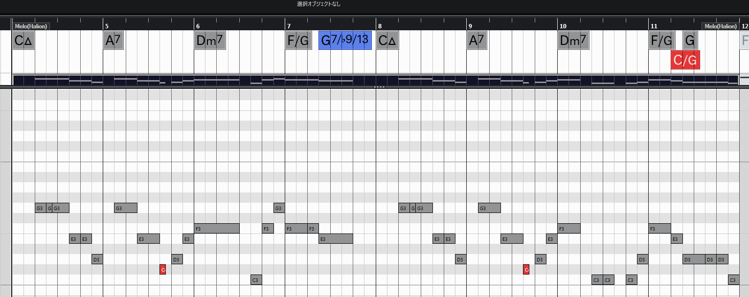Viewport: 749px width, 297px height.
Task: Click the part overview strip below chord track
Action: (x=375, y=80)
